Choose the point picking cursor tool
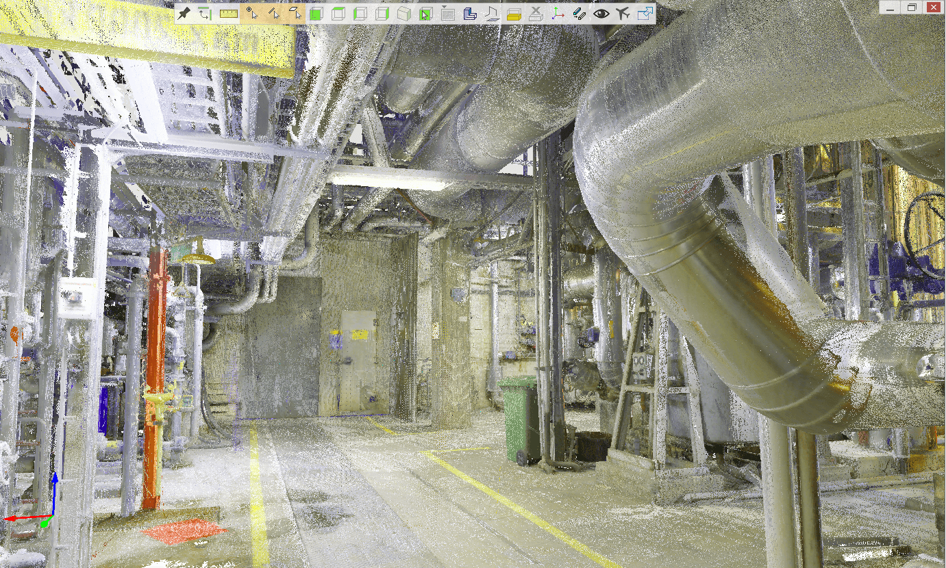Screen dimensions: 946x568 coord(251,11)
